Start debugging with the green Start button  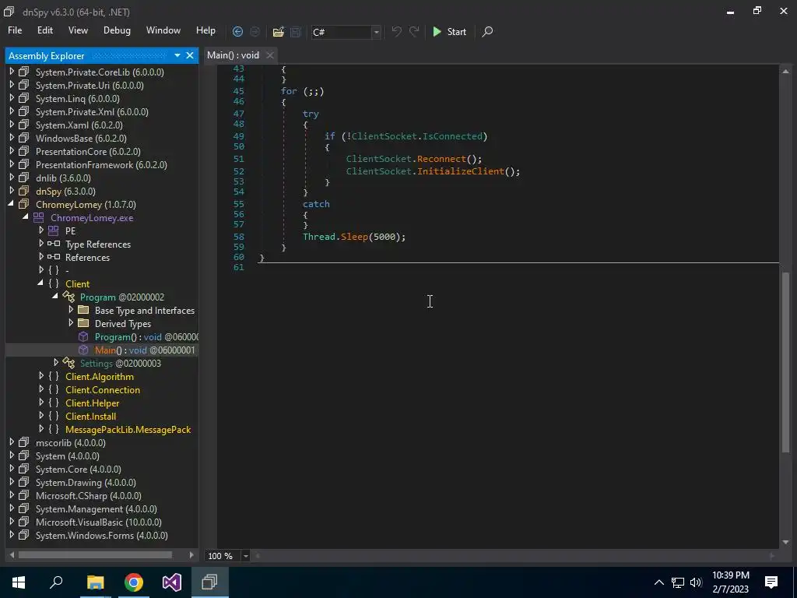(x=449, y=31)
